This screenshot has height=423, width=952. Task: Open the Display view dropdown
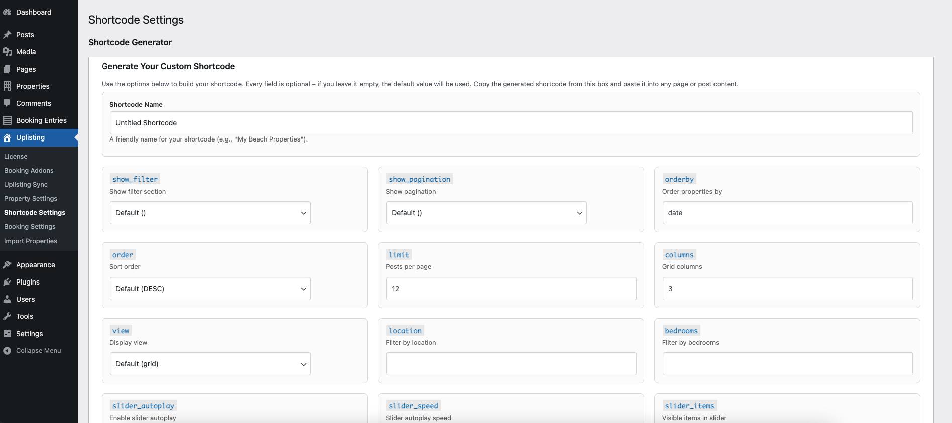(x=210, y=364)
